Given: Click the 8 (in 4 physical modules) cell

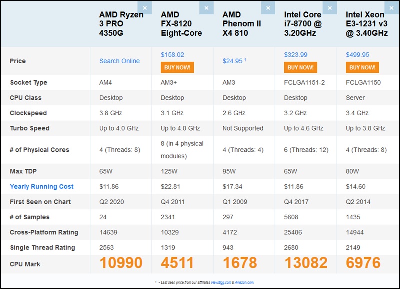Looking at the screenshot, I should pyautogui.click(x=182, y=150).
